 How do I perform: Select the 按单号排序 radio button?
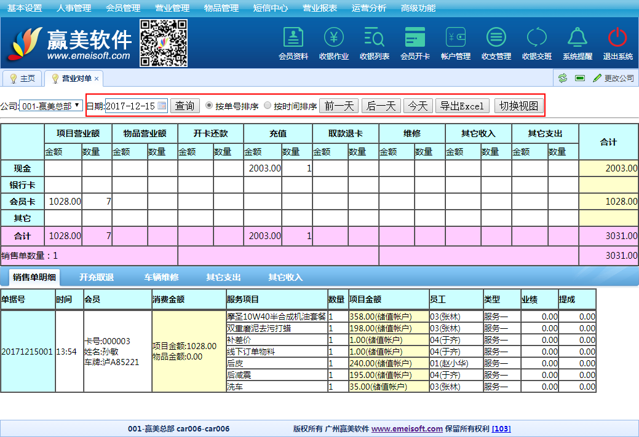pyautogui.click(x=209, y=106)
